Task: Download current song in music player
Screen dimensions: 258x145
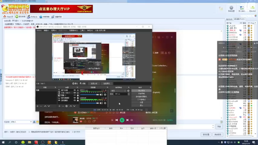Action: pyautogui.click(x=85, y=121)
